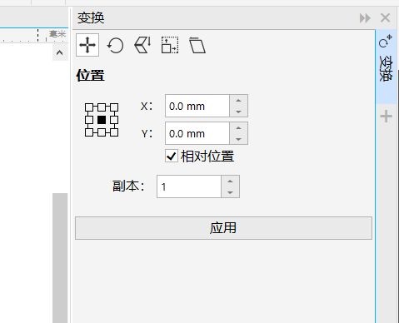Select bottom-right anchor point in origin grid
This screenshot has height=323, width=399.
coord(114,132)
